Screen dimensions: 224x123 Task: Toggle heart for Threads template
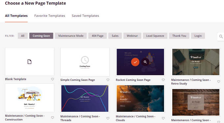[x=108, y=118]
